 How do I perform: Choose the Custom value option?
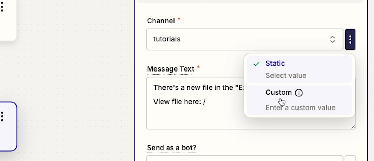(x=299, y=100)
